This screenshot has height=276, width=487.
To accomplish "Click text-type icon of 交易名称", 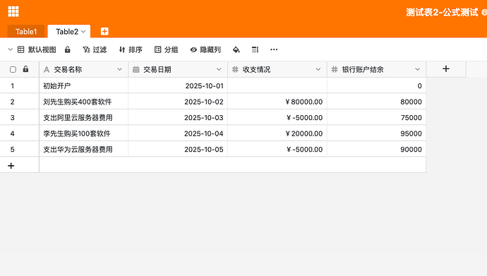I will point(47,70).
